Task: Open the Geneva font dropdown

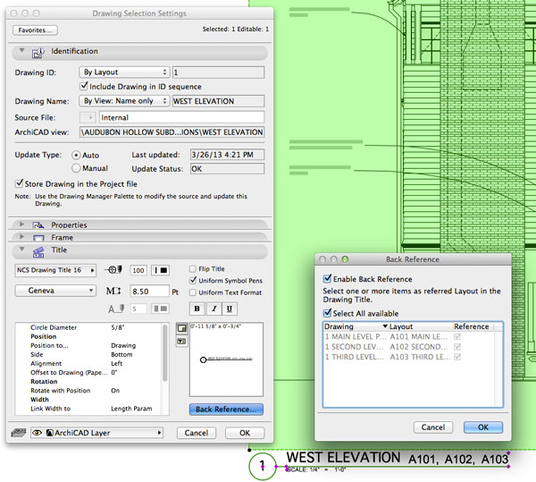Action: [55, 291]
